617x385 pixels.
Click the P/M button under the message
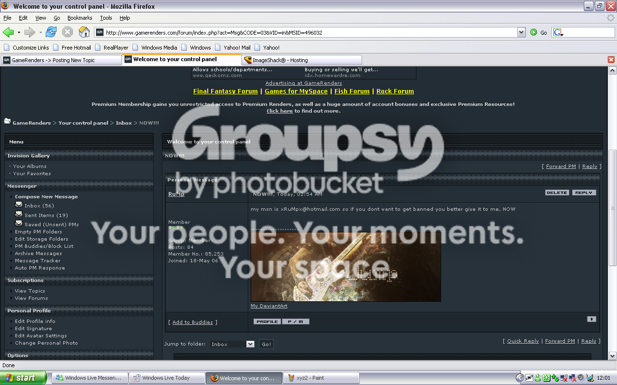click(295, 321)
